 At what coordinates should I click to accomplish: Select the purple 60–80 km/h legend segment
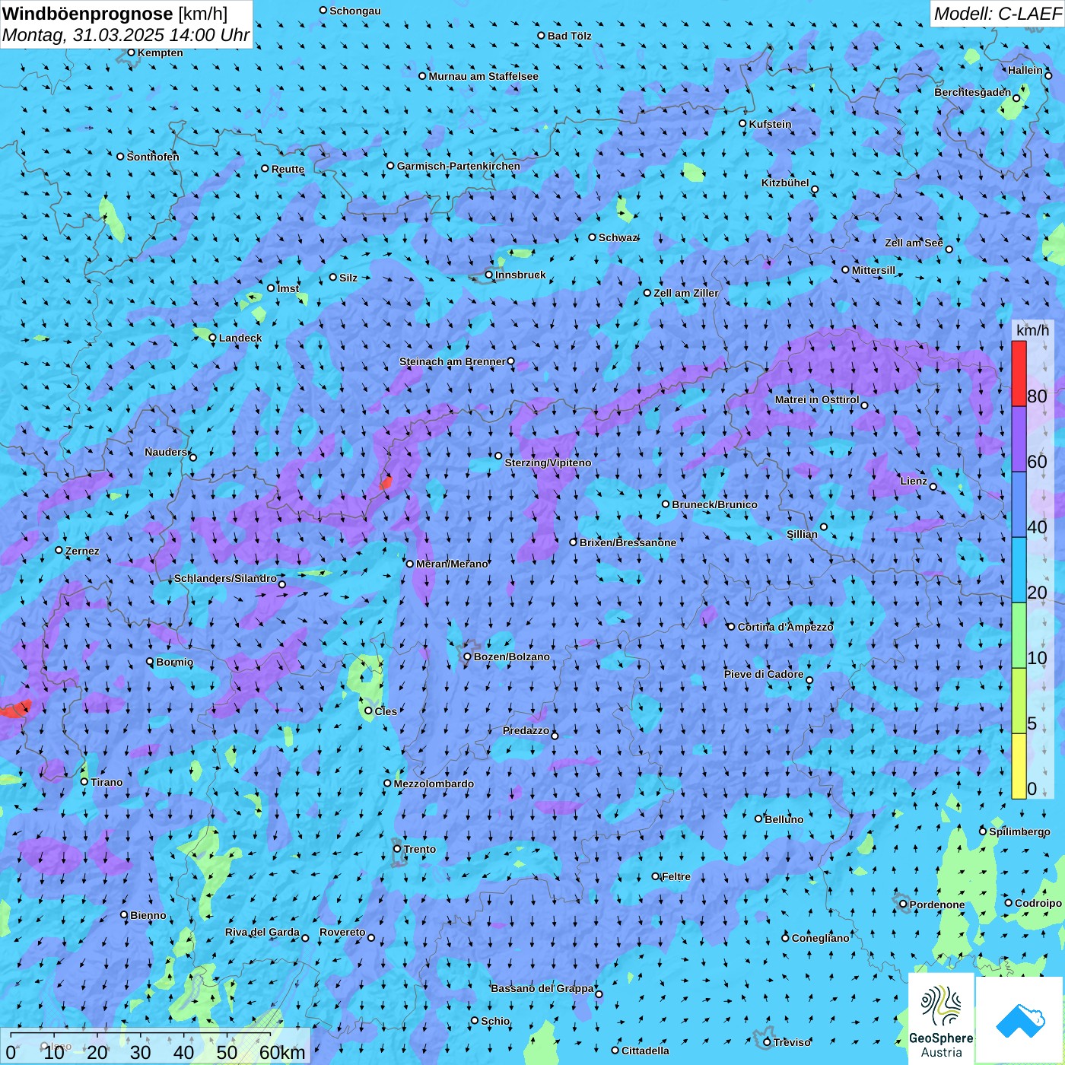1019,440
